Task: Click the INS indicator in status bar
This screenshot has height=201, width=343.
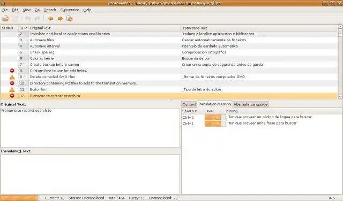Action: tap(332, 198)
